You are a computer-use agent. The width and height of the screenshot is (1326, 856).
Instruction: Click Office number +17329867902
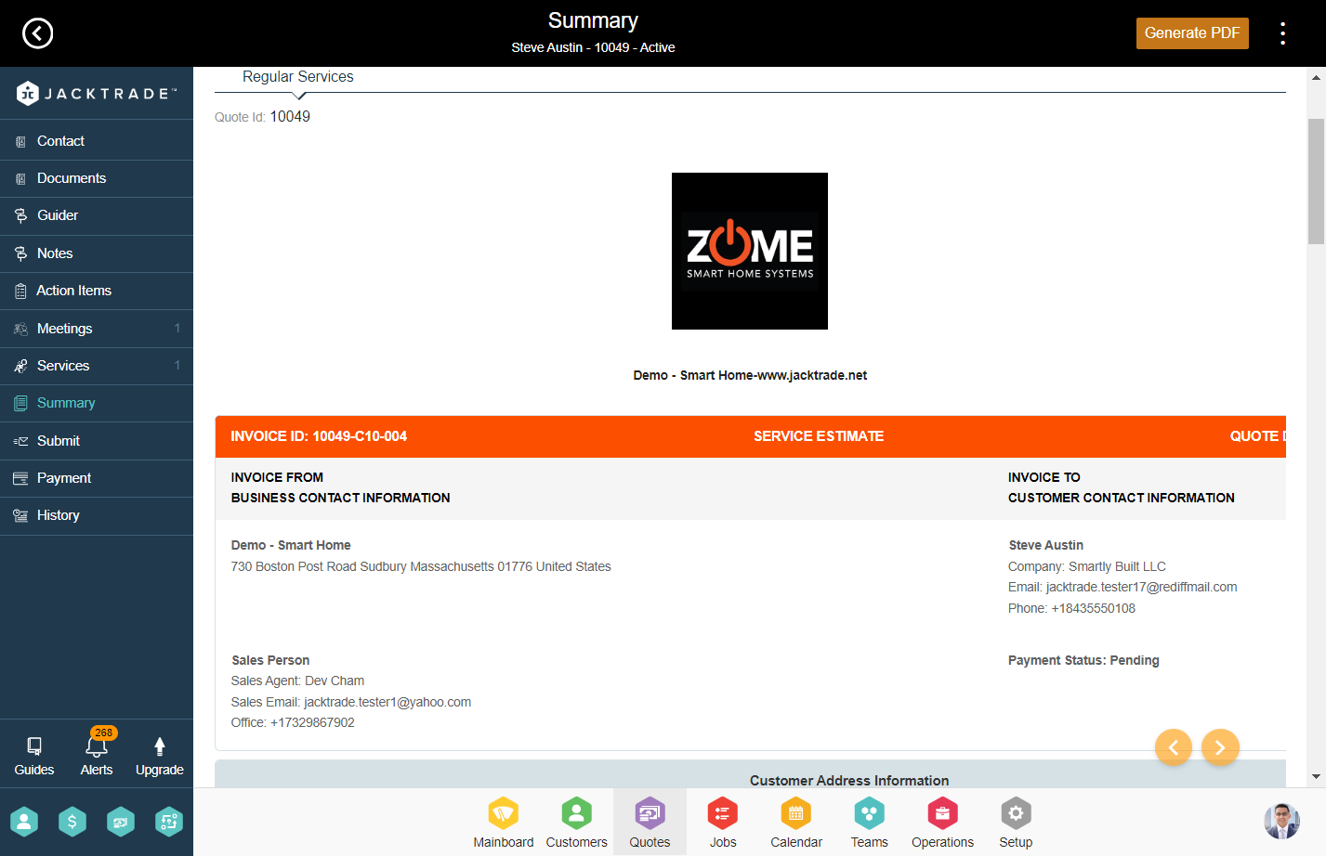[312, 722]
